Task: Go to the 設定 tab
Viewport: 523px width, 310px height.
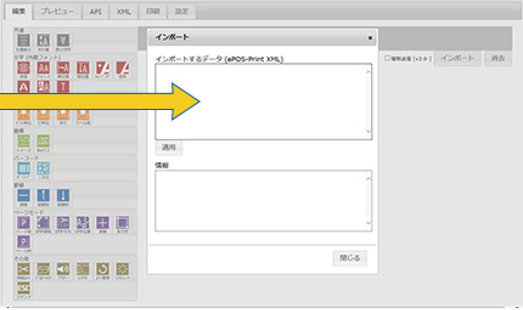Action: (181, 12)
